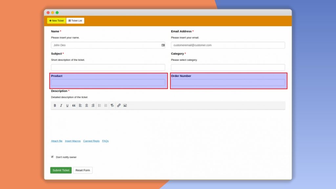Switch to the Ticket List tab

75,21
